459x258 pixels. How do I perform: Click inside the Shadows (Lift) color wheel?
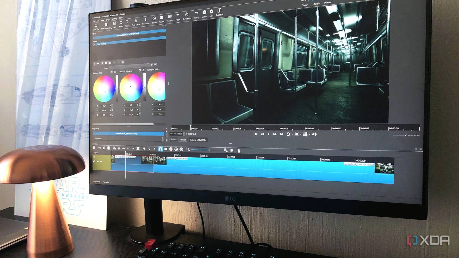click(x=104, y=89)
